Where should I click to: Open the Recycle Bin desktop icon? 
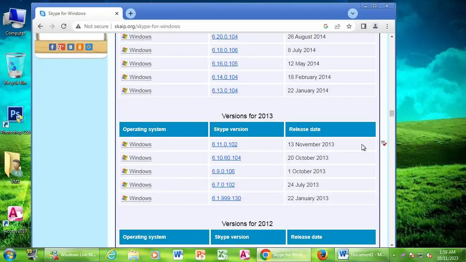(x=15, y=69)
